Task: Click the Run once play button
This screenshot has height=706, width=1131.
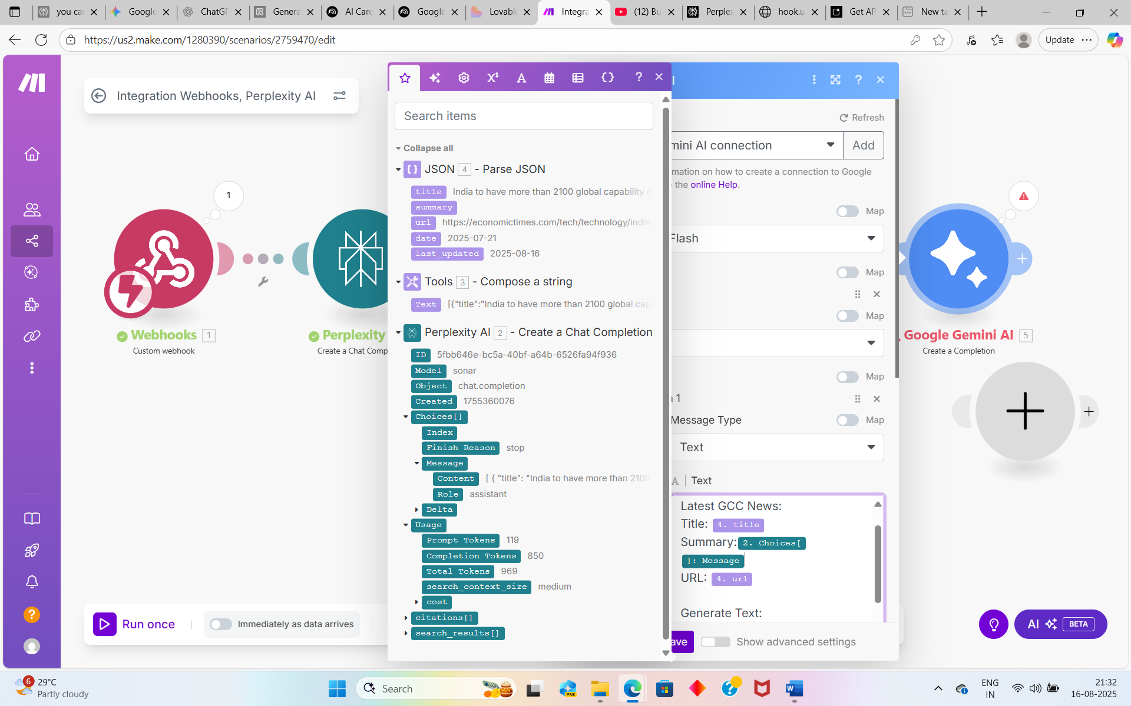Action: [x=105, y=624]
